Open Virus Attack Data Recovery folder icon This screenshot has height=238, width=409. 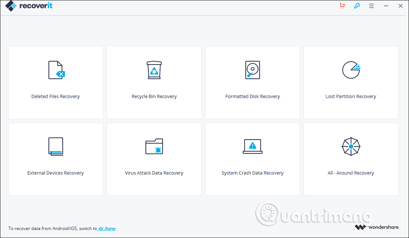point(154,146)
